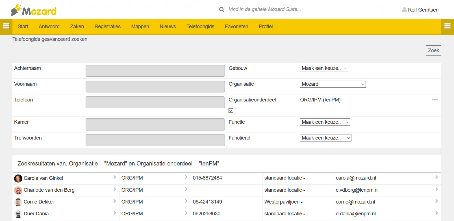Click email c.vdberg@ienpm.nl

(357, 190)
